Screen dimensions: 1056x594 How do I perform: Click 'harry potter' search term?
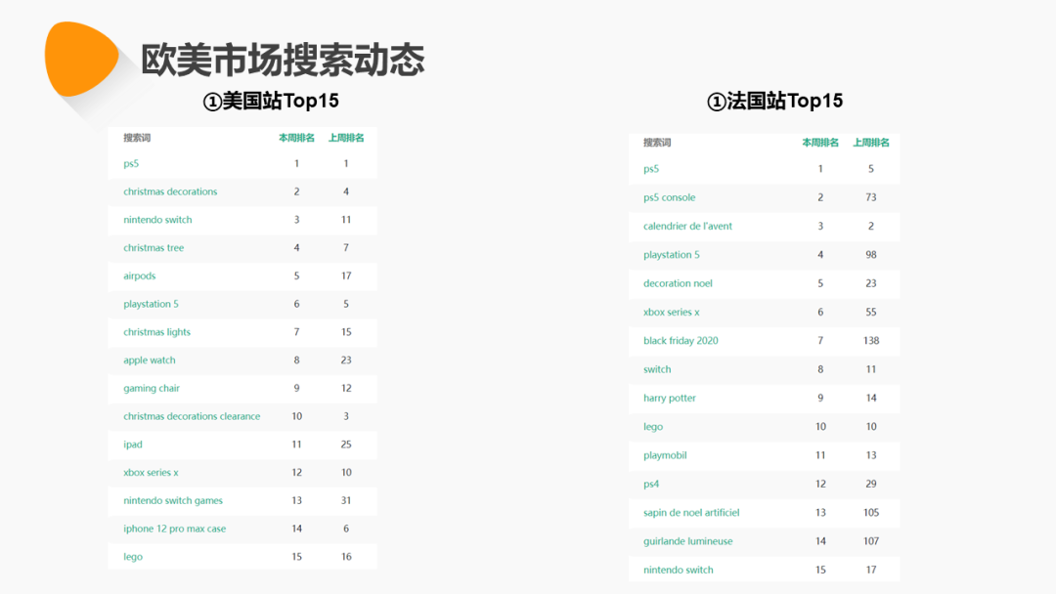click(670, 399)
